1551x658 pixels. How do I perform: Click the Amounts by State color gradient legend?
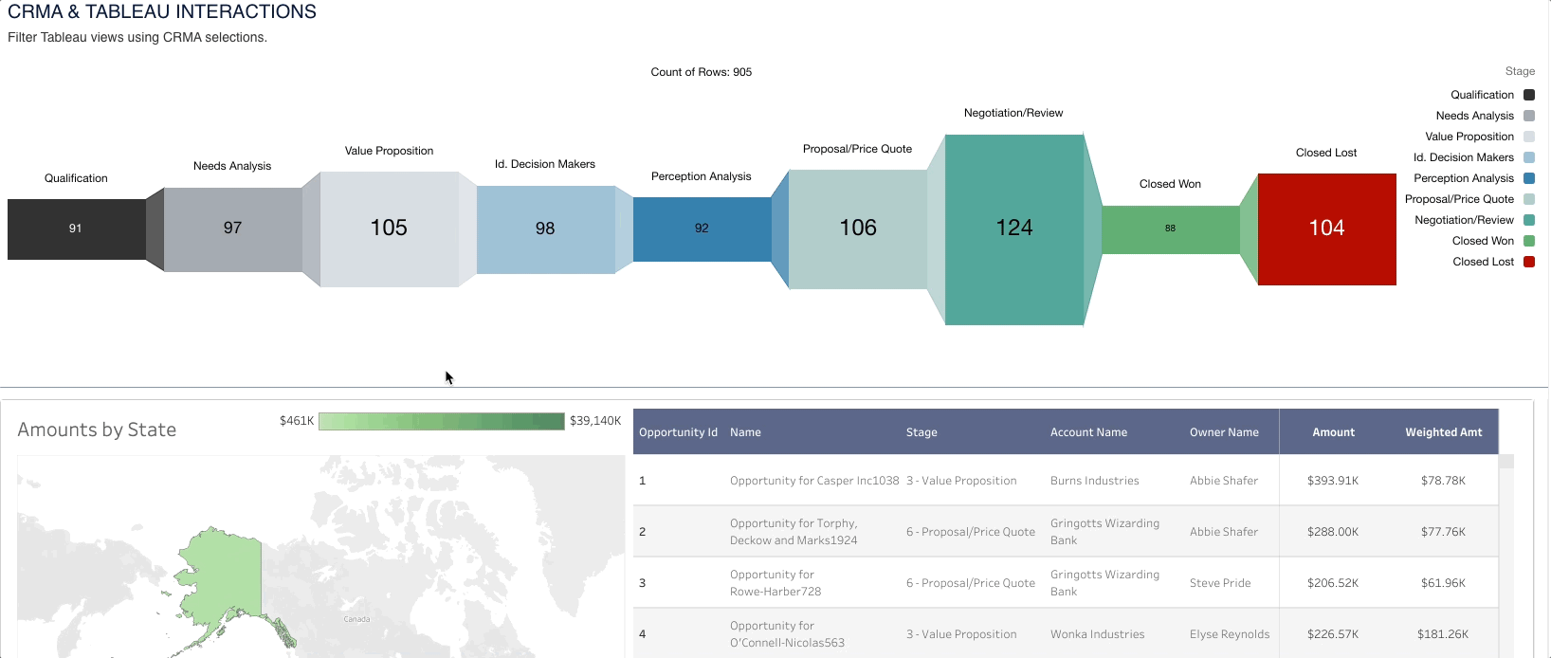(x=441, y=421)
